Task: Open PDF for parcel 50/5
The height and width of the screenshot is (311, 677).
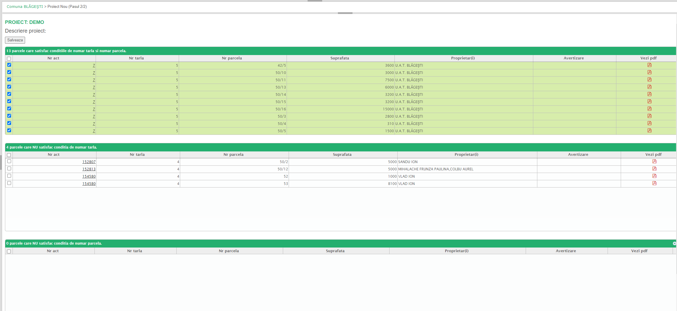Action: pos(649,131)
